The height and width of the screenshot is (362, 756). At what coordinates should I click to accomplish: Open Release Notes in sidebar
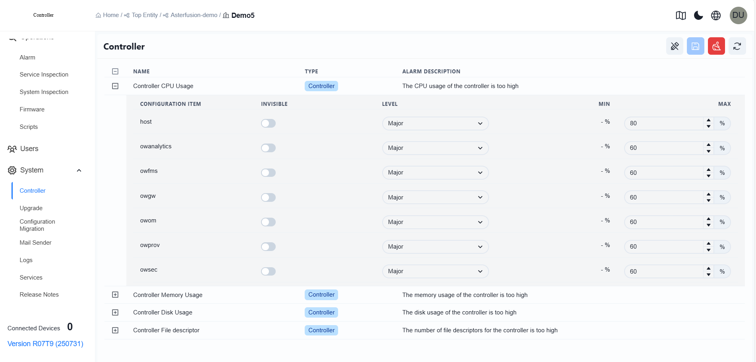pyautogui.click(x=39, y=295)
